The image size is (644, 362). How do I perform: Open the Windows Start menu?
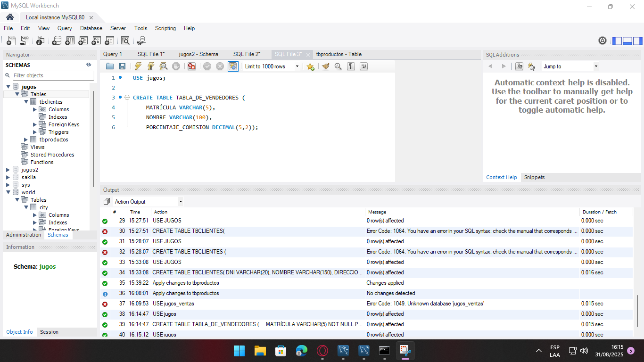click(x=239, y=351)
